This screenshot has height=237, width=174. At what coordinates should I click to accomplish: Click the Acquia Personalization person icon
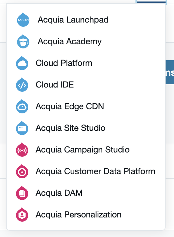(22, 215)
